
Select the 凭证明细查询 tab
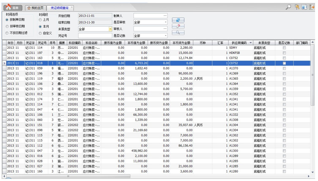click(59, 8)
